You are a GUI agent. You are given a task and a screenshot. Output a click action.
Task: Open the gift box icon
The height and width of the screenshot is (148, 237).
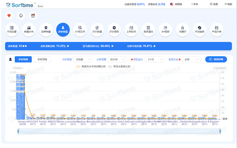[33, 16]
